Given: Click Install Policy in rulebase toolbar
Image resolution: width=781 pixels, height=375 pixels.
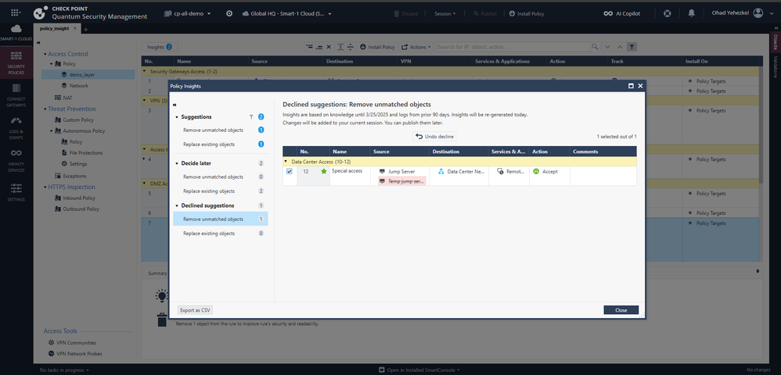Looking at the screenshot, I should [377, 47].
